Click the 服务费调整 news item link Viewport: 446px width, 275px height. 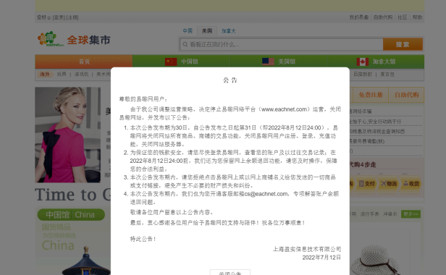tap(367, 141)
